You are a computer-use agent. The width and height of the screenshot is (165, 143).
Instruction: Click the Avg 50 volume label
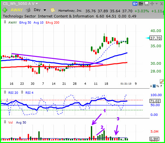(x=21, y=123)
